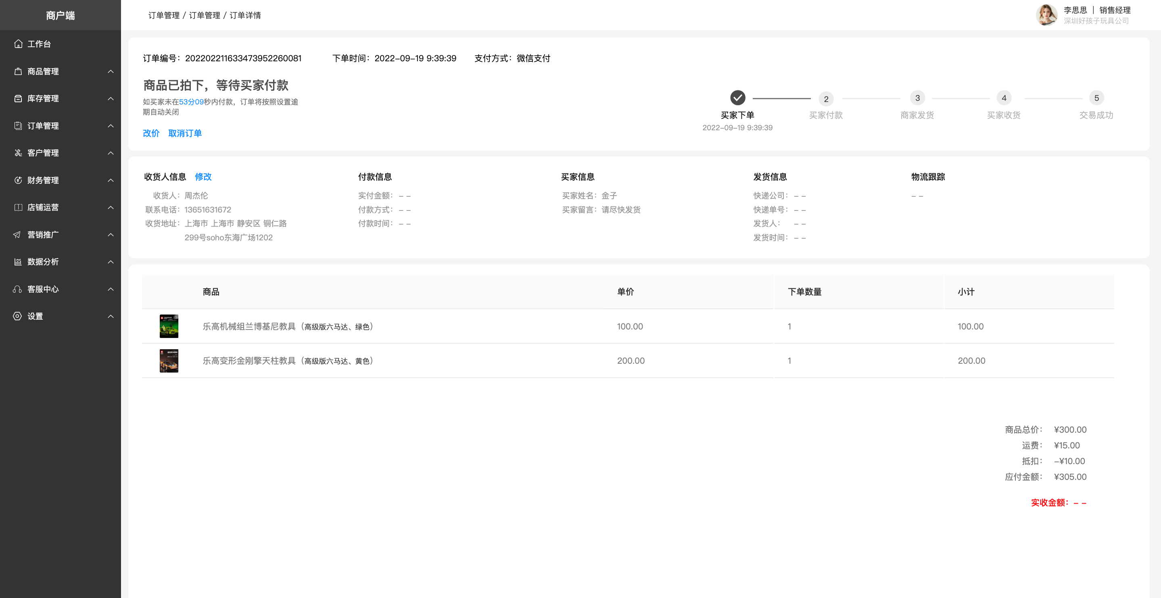
Task: Click the 商品总价 ¥300.00 value
Action: pos(1070,429)
